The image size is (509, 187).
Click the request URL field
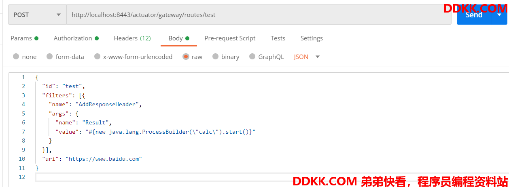pos(259,15)
